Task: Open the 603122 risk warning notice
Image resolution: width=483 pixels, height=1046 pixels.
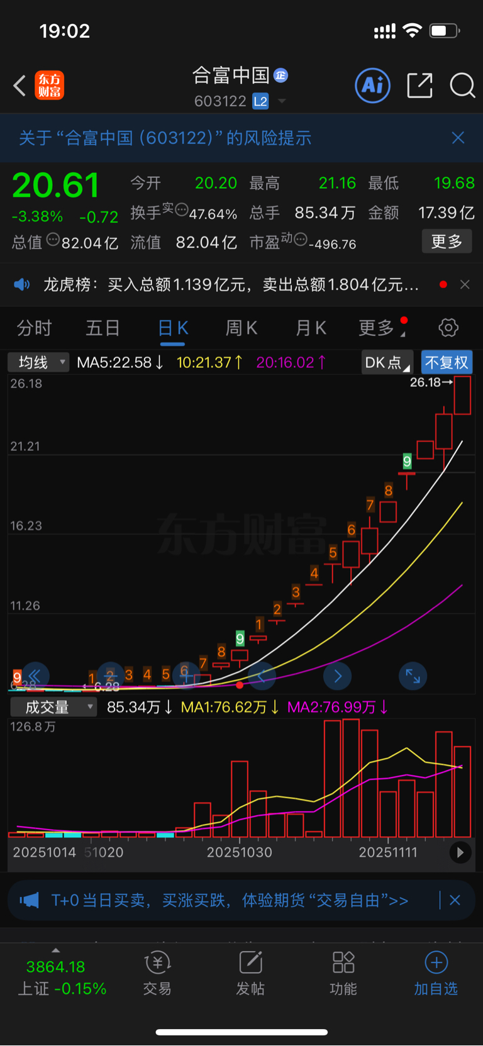Action: [x=165, y=138]
